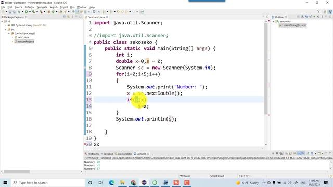Open the Open Console dropdown arrow
The height and width of the screenshot is (187, 333).
(323, 153)
